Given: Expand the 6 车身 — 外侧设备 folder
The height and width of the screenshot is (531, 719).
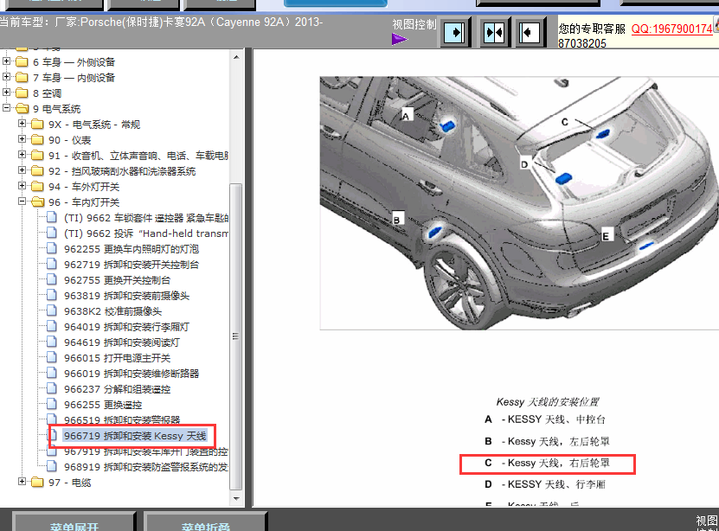Looking at the screenshot, I should point(6,61).
